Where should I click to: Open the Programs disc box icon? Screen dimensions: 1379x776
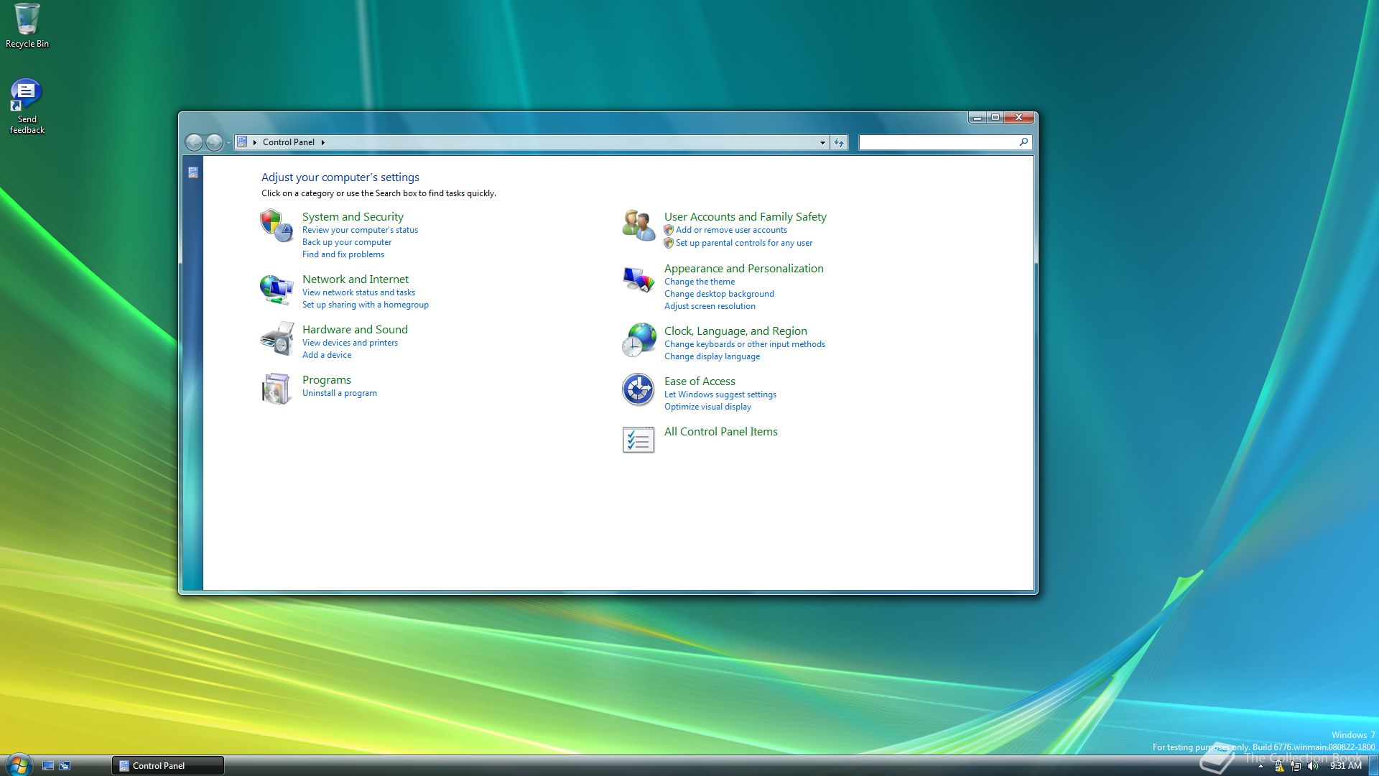click(x=277, y=389)
